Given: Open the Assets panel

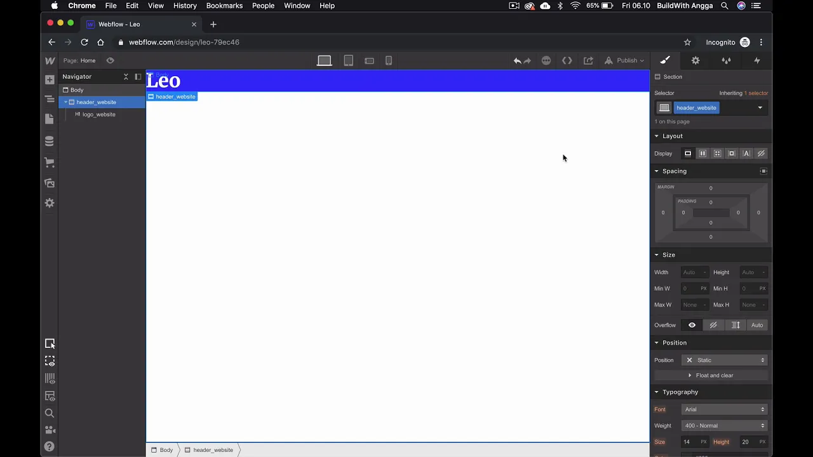Looking at the screenshot, I should (50, 183).
